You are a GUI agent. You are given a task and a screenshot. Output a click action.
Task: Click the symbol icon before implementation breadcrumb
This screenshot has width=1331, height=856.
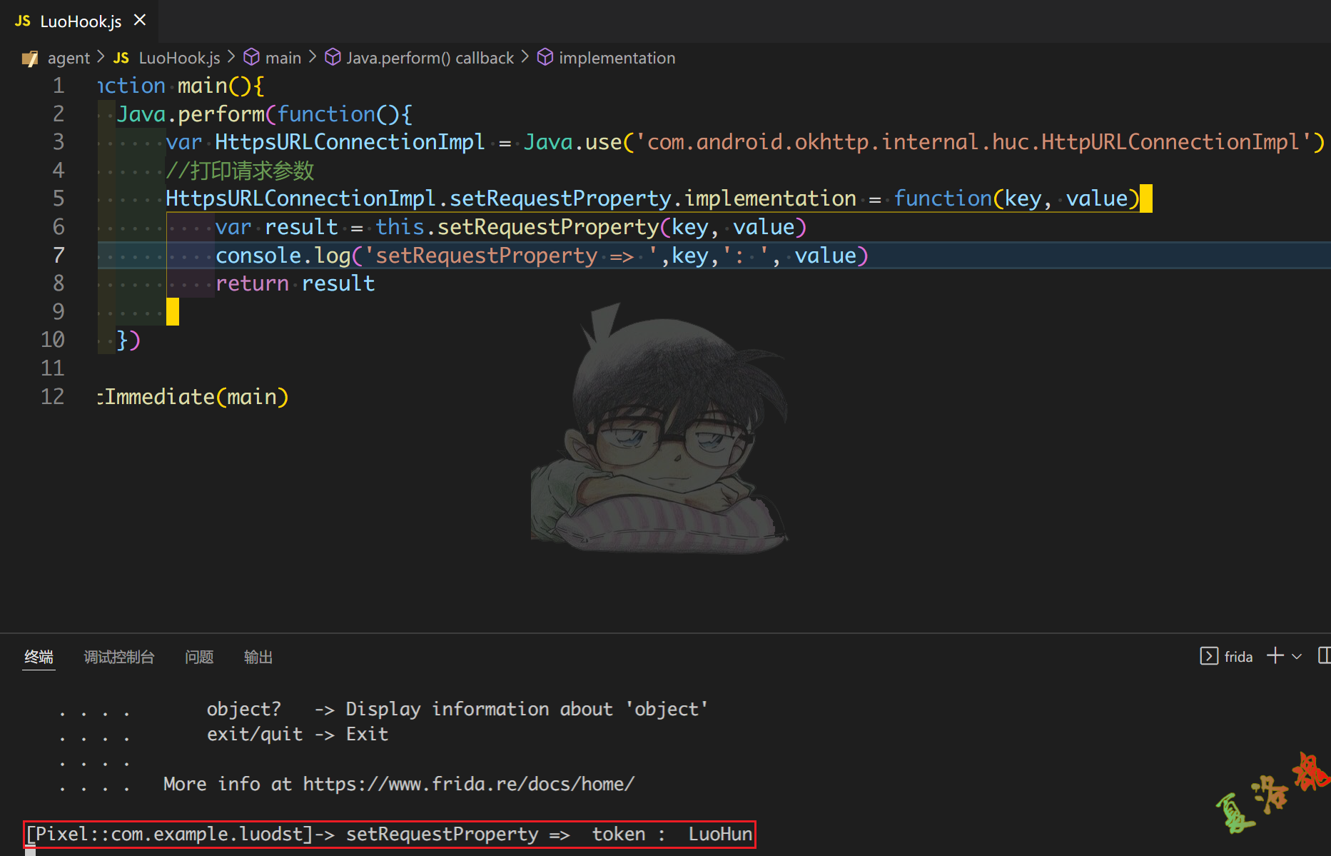[x=545, y=57]
